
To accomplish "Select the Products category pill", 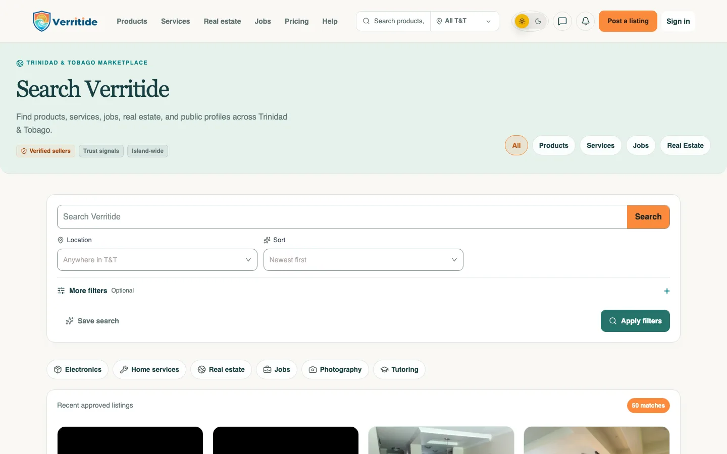I will click(x=553, y=145).
